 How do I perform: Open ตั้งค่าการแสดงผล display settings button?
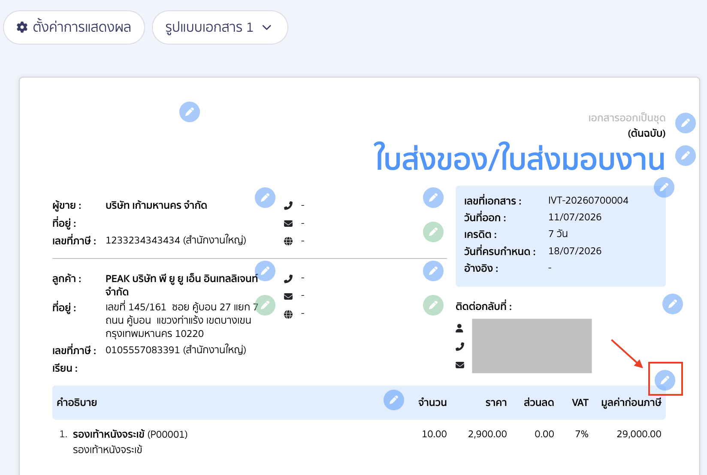tap(74, 27)
